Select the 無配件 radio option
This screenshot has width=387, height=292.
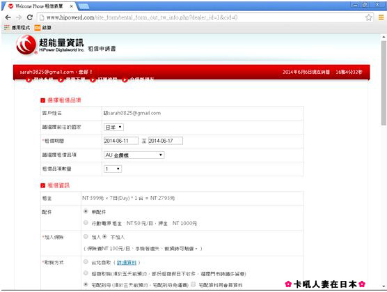pyautogui.click(x=86, y=211)
